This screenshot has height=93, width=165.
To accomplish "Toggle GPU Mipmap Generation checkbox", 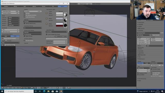I will tap(24, 15).
